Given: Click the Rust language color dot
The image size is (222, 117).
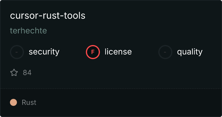Looking at the screenshot, I should [x=13, y=102].
